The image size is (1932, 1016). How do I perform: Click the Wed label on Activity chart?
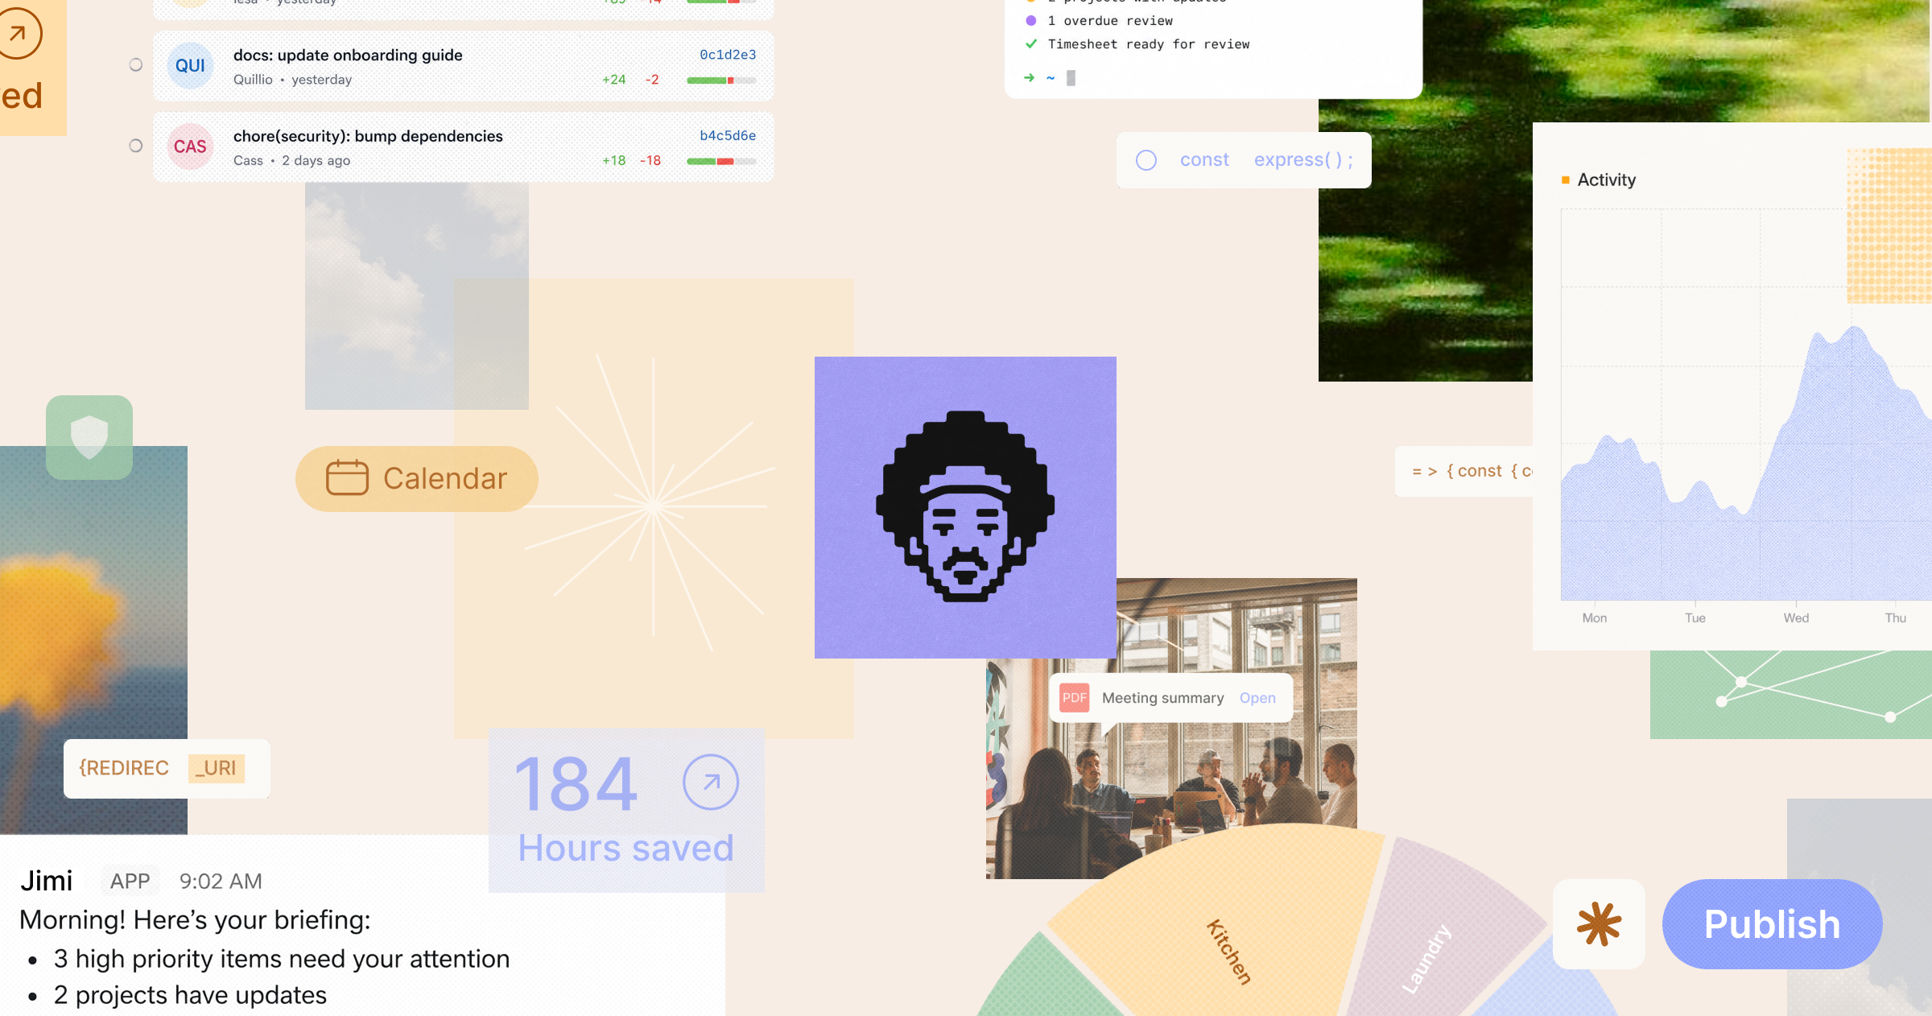1796,618
